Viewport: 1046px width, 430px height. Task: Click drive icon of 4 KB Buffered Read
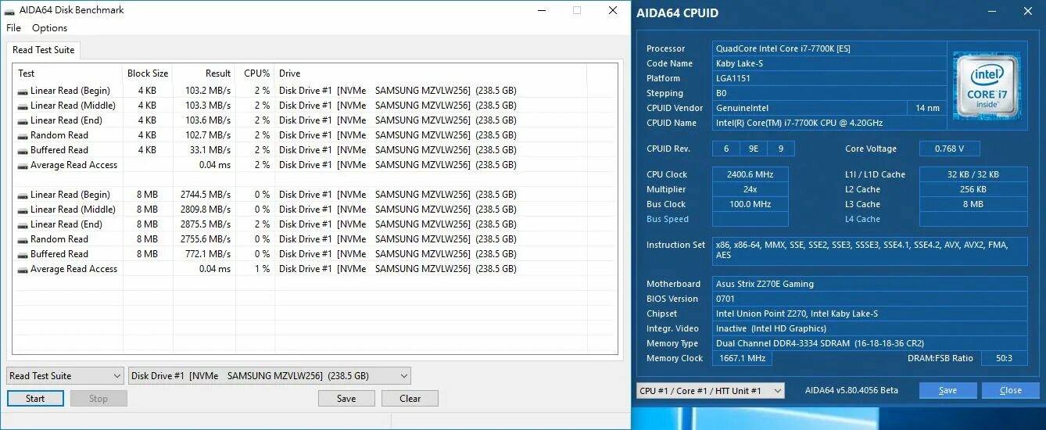pos(23,150)
